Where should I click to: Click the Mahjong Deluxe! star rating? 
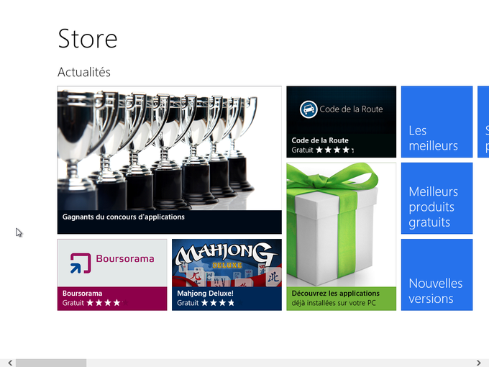221,303
